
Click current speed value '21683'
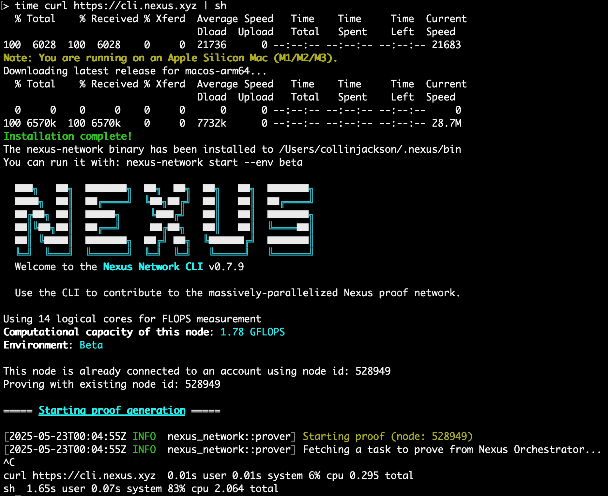447,45
